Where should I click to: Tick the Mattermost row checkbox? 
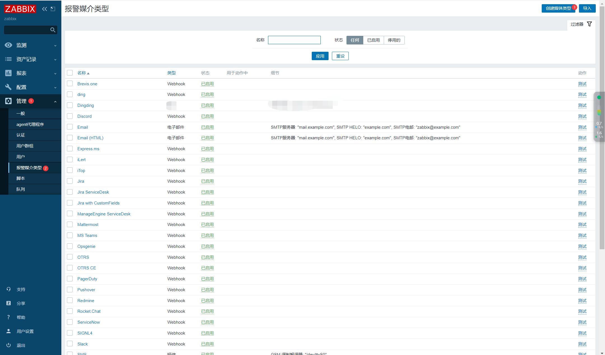pyautogui.click(x=70, y=224)
